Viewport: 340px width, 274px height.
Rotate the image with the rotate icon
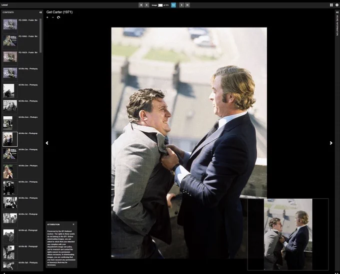[58, 17]
